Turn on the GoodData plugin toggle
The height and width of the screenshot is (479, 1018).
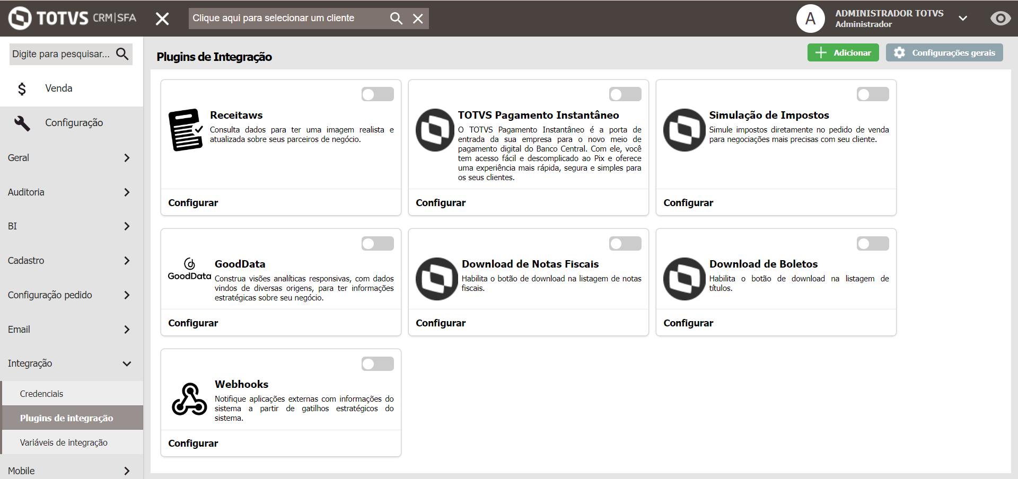pyautogui.click(x=378, y=244)
